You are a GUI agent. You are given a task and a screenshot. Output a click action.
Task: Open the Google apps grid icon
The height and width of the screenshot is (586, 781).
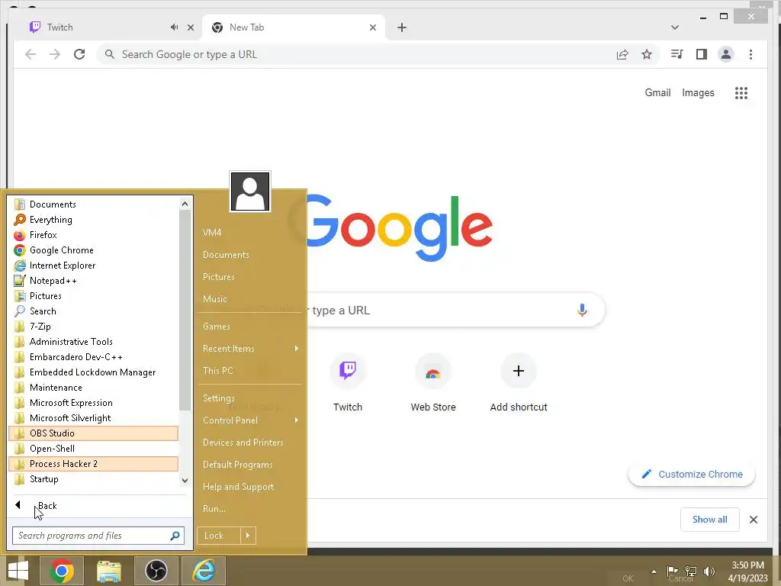coord(741,92)
